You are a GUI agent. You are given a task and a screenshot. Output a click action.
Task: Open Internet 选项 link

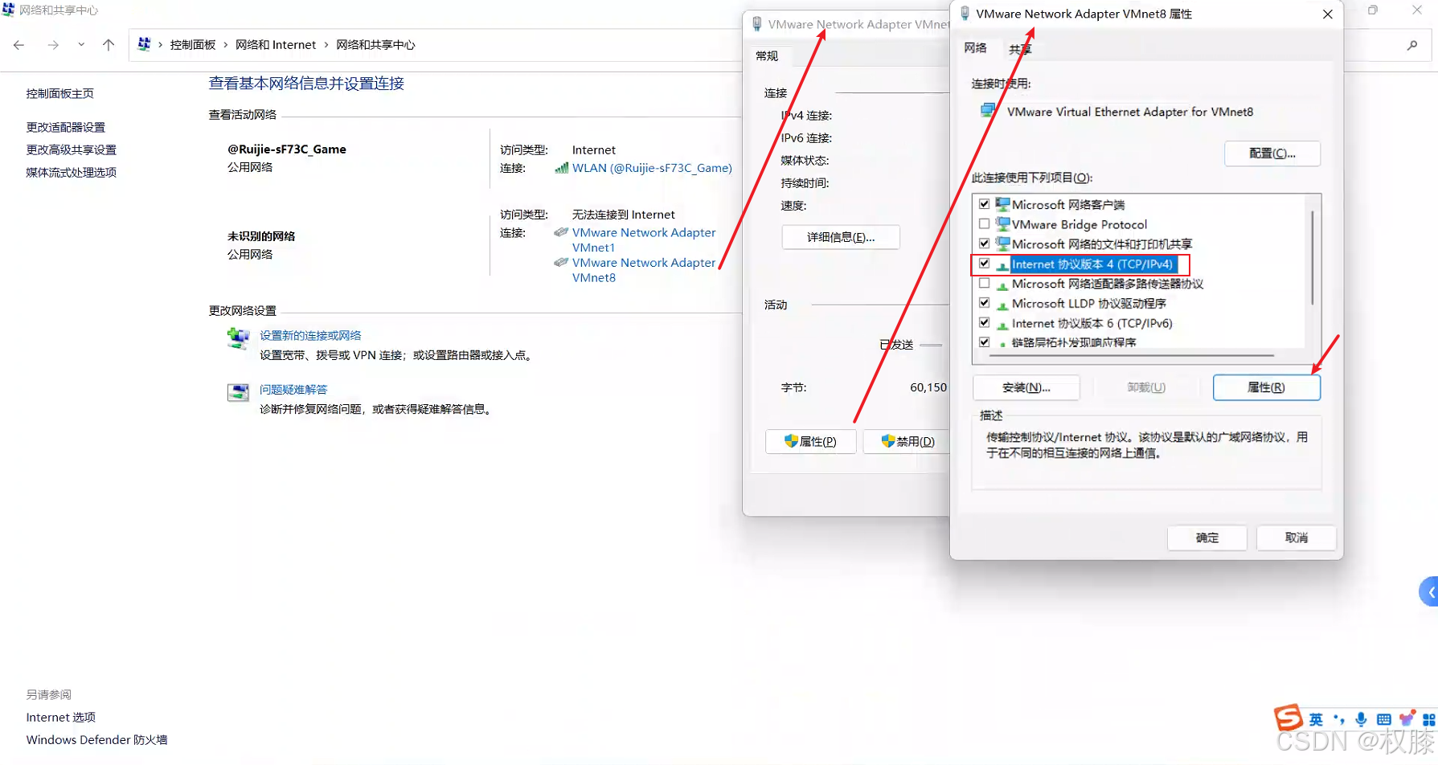[x=61, y=717]
